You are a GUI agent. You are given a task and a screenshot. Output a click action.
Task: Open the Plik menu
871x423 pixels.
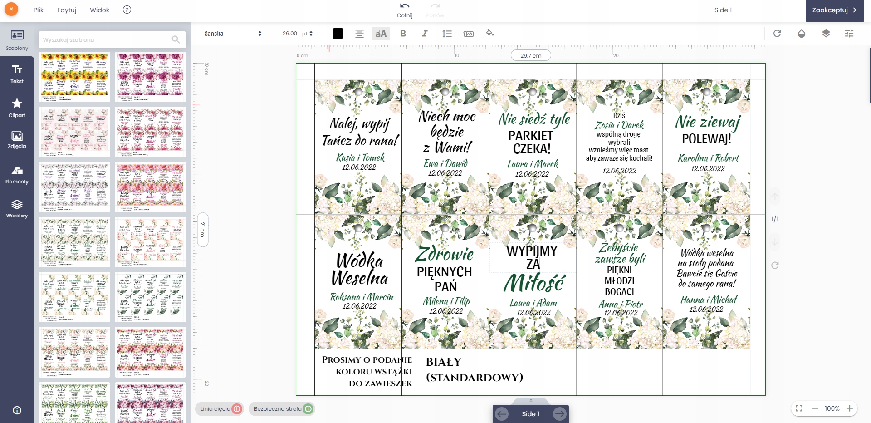39,10
